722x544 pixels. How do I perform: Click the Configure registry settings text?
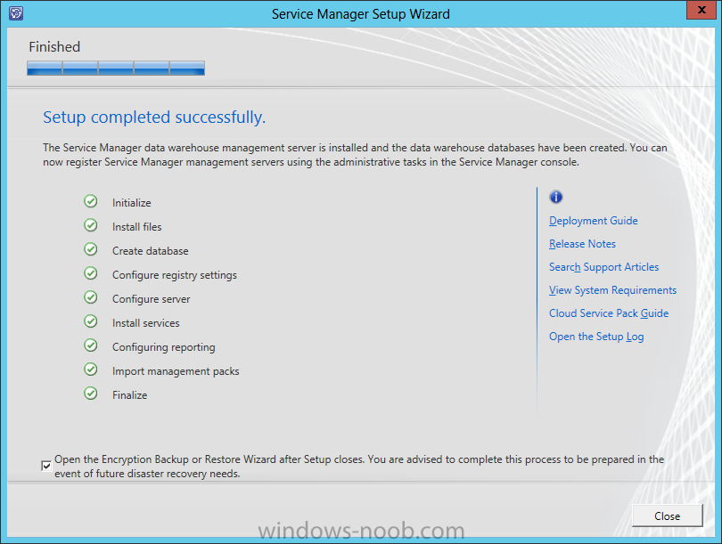175,275
